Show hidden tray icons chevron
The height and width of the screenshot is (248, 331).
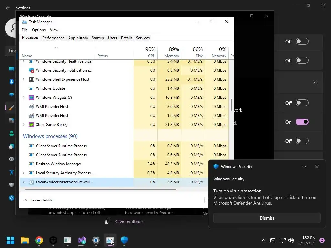coord(264,240)
